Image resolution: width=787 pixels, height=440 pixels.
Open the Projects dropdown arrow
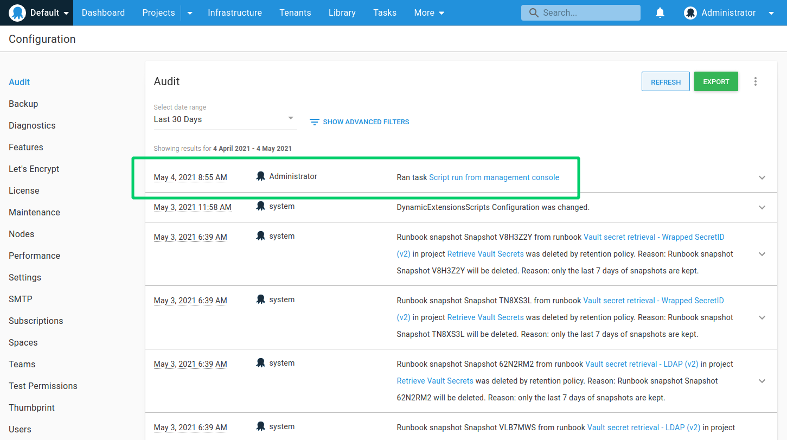coord(190,13)
